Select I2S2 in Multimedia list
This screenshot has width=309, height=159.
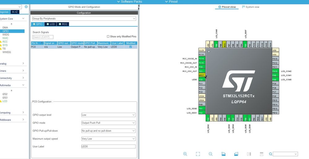pyautogui.click(x=5, y=94)
